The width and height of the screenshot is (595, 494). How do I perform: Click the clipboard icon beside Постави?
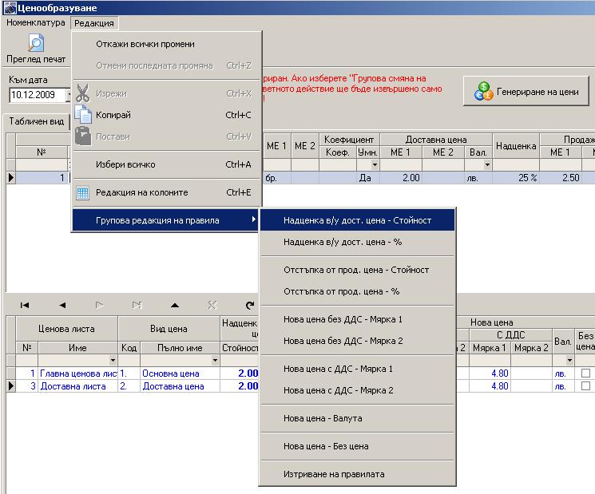click(83, 136)
